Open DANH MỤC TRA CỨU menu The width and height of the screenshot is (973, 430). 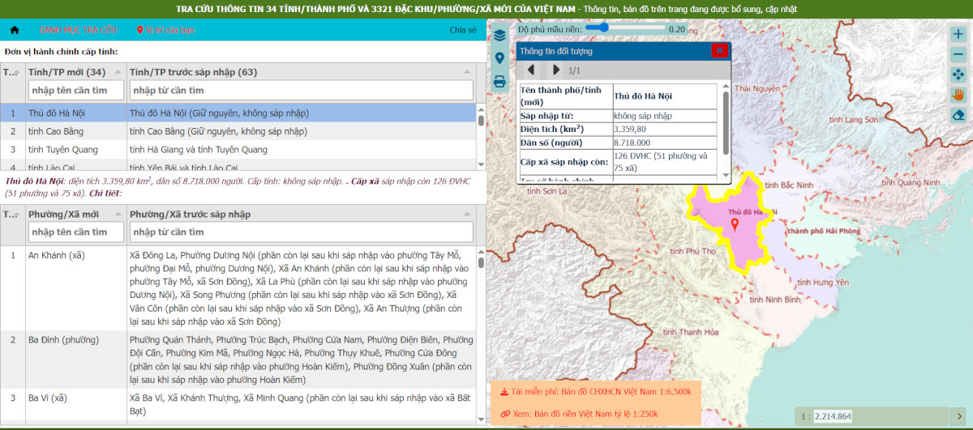tap(79, 30)
